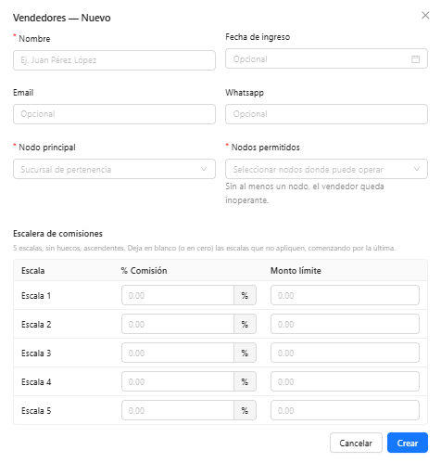Click the Cancelar button

tap(356, 443)
